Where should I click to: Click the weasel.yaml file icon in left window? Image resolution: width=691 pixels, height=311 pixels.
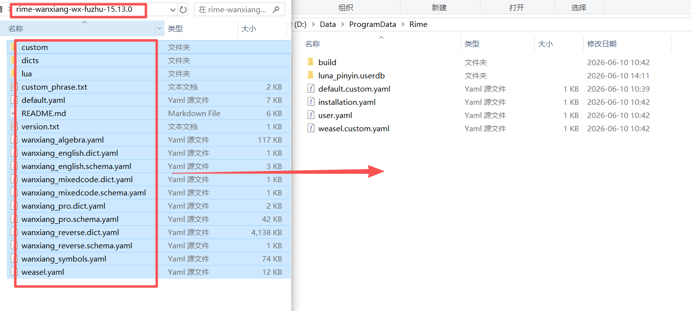pos(14,272)
